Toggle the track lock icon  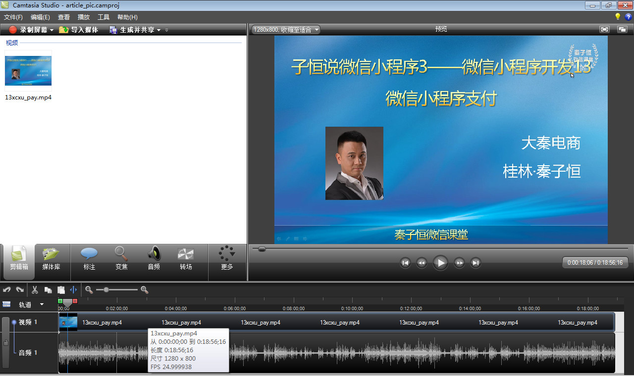point(5,342)
